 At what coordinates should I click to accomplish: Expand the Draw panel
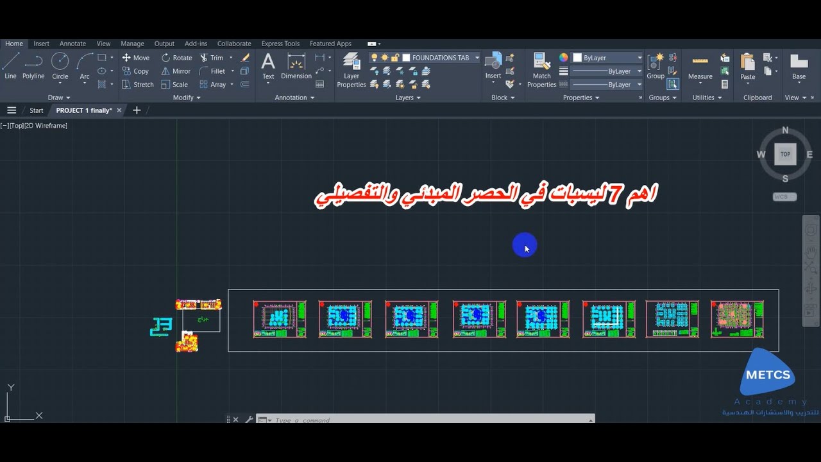coord(59,98)
